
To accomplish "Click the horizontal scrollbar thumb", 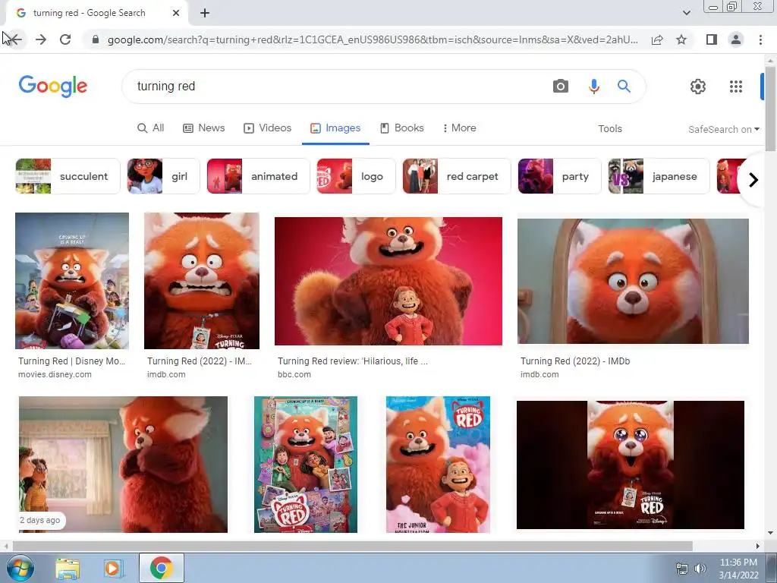I will 352,546.
